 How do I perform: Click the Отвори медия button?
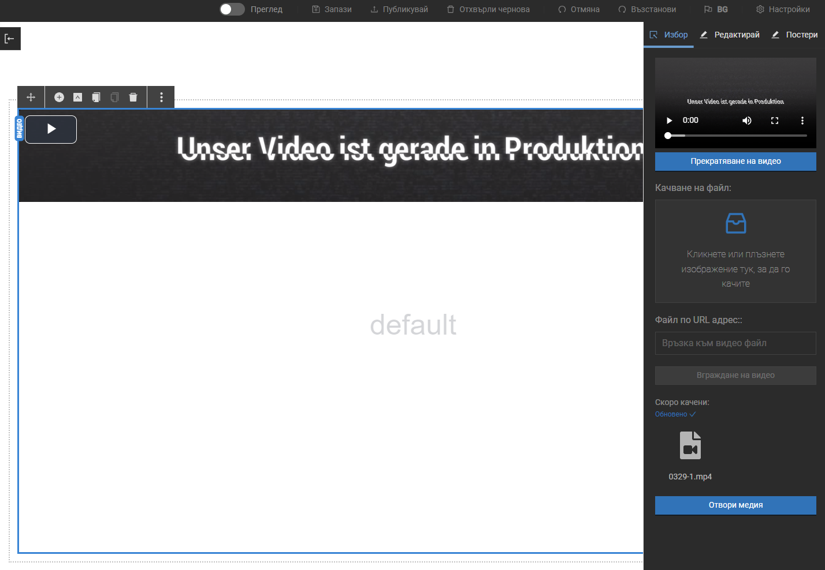(x=735, y=505)
